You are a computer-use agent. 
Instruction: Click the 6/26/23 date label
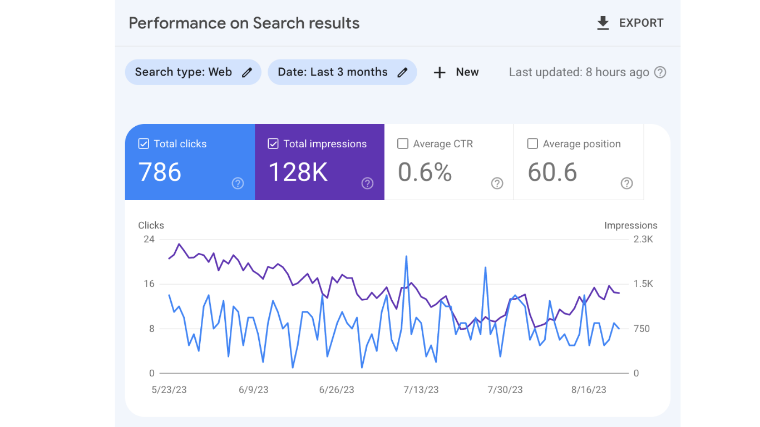click(337, 390)
